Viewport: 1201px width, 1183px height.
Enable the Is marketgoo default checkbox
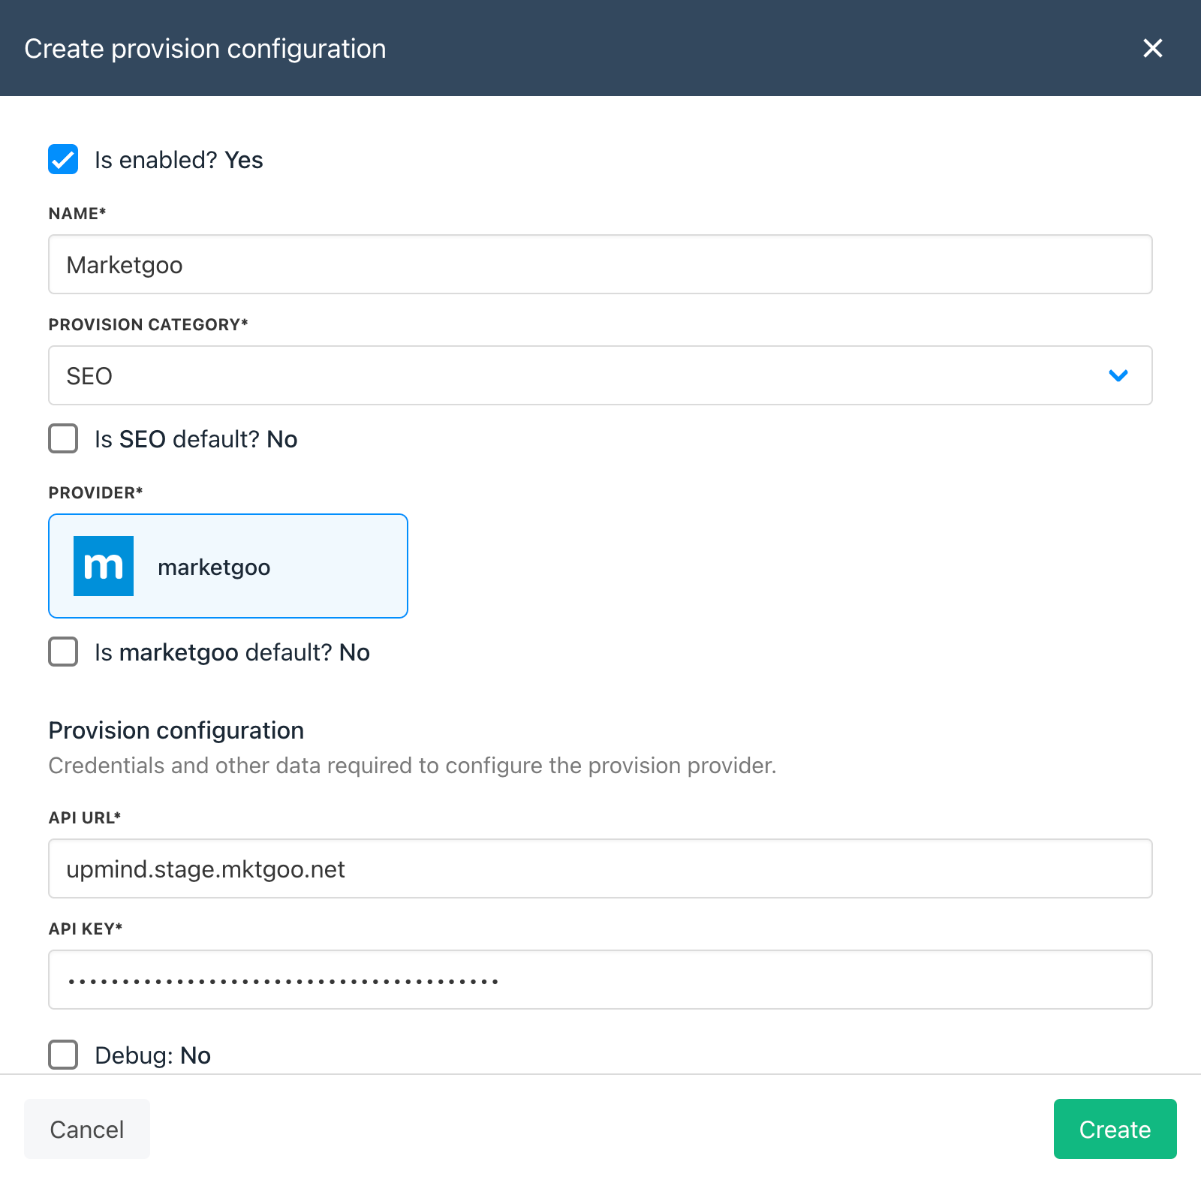63,652
